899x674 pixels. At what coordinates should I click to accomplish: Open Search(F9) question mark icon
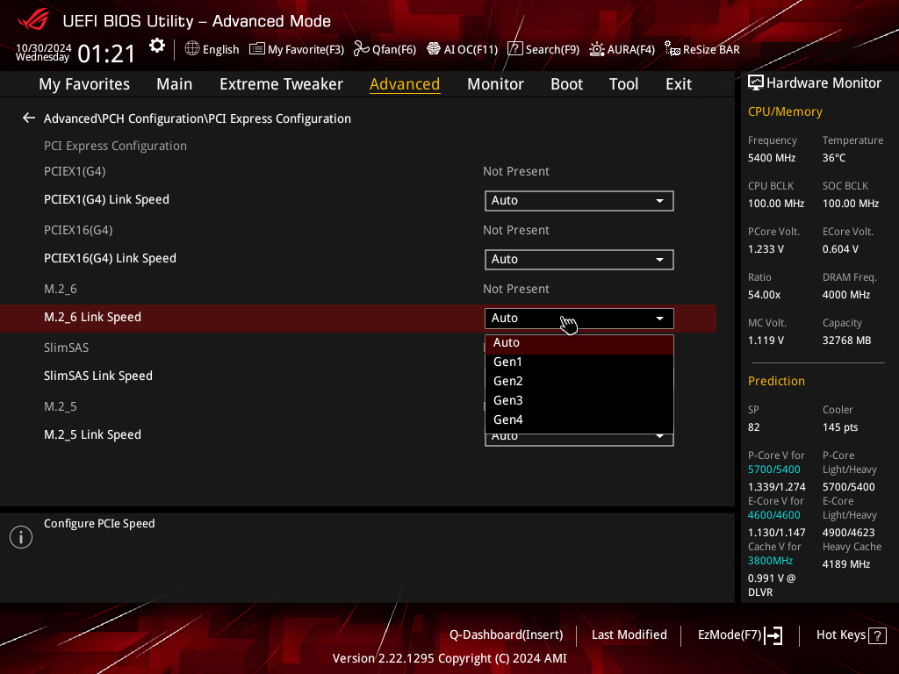(515, 49)
